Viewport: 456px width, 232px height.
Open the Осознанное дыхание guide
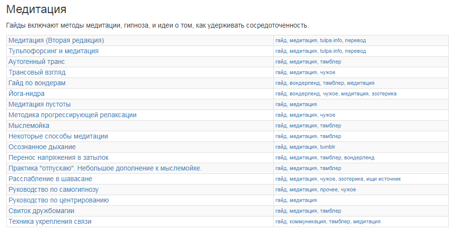pos(42,147)
